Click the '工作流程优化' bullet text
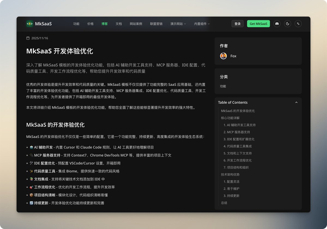Viewport: 327px width, 229px height. click(x=45, y=187)
